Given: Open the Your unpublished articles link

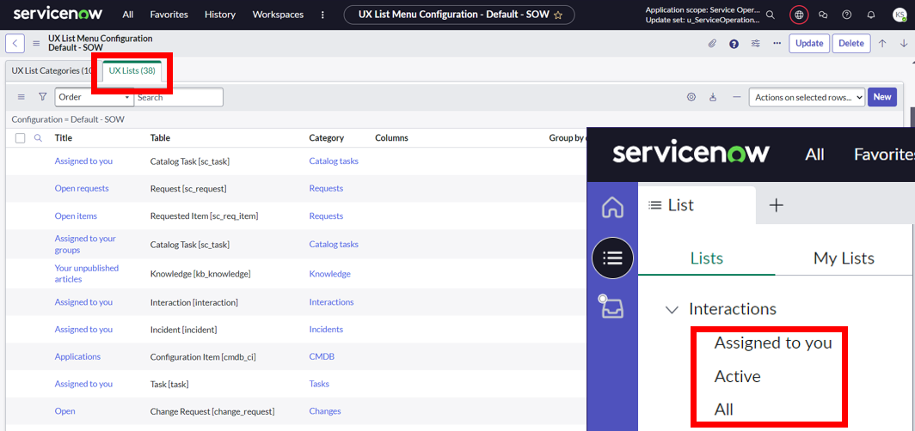Looking at the screenshot, I should point(86,274).
